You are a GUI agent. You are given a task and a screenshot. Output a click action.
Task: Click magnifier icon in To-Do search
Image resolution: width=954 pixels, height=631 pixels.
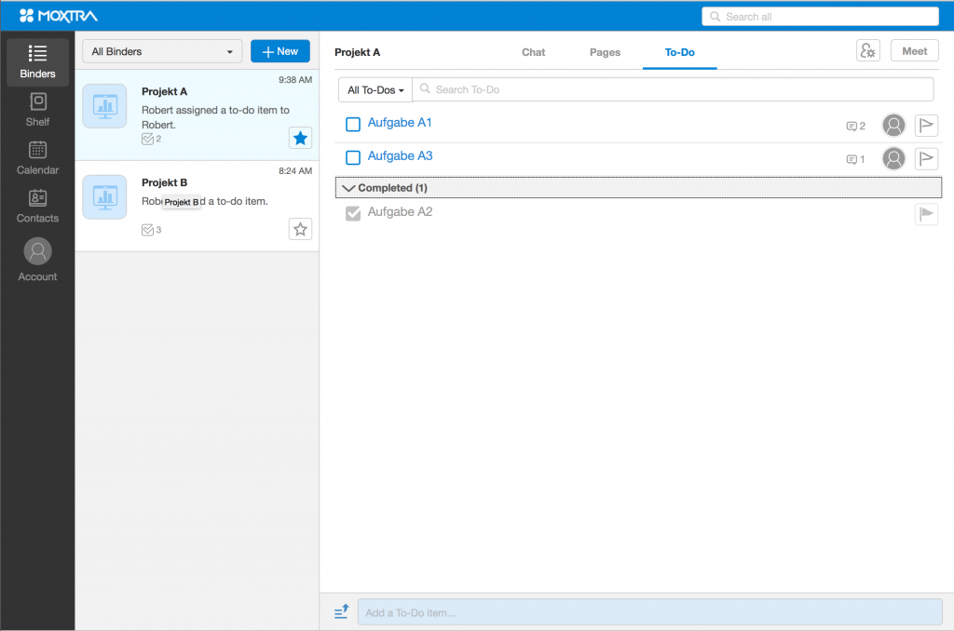pyautogui.click(x=425, y=88)
